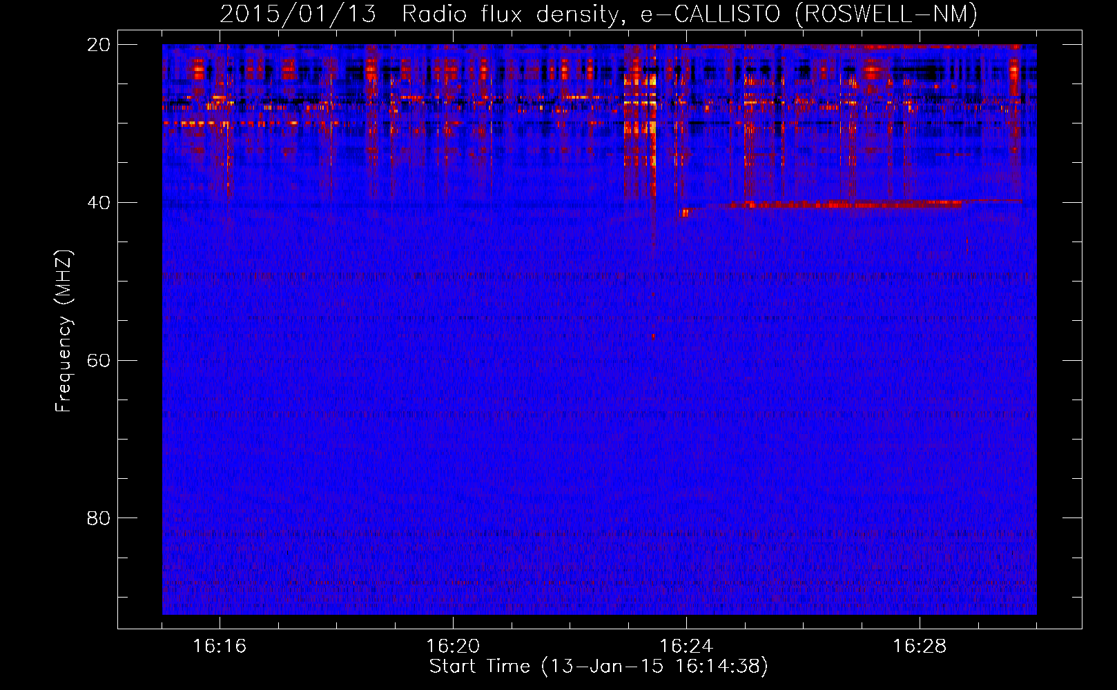Select the 16:20 time tick label
The height and width of the screenshot is (690, 1117).
click(453, 647)
